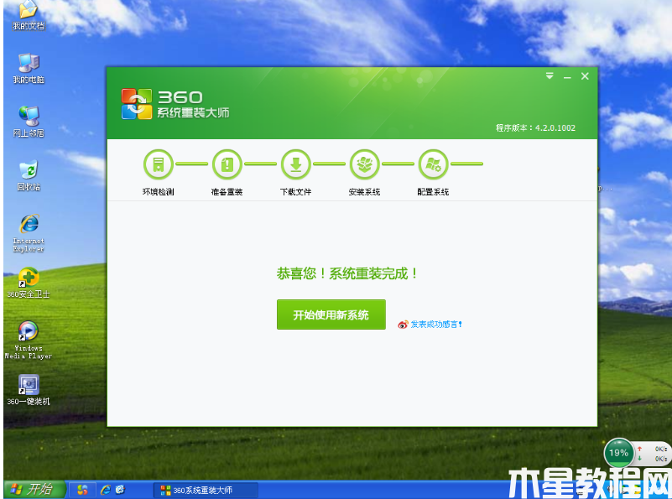Select 网上邻居 desktop icon
Viewport: 672px width, 499px height.
tap(29, 122)
